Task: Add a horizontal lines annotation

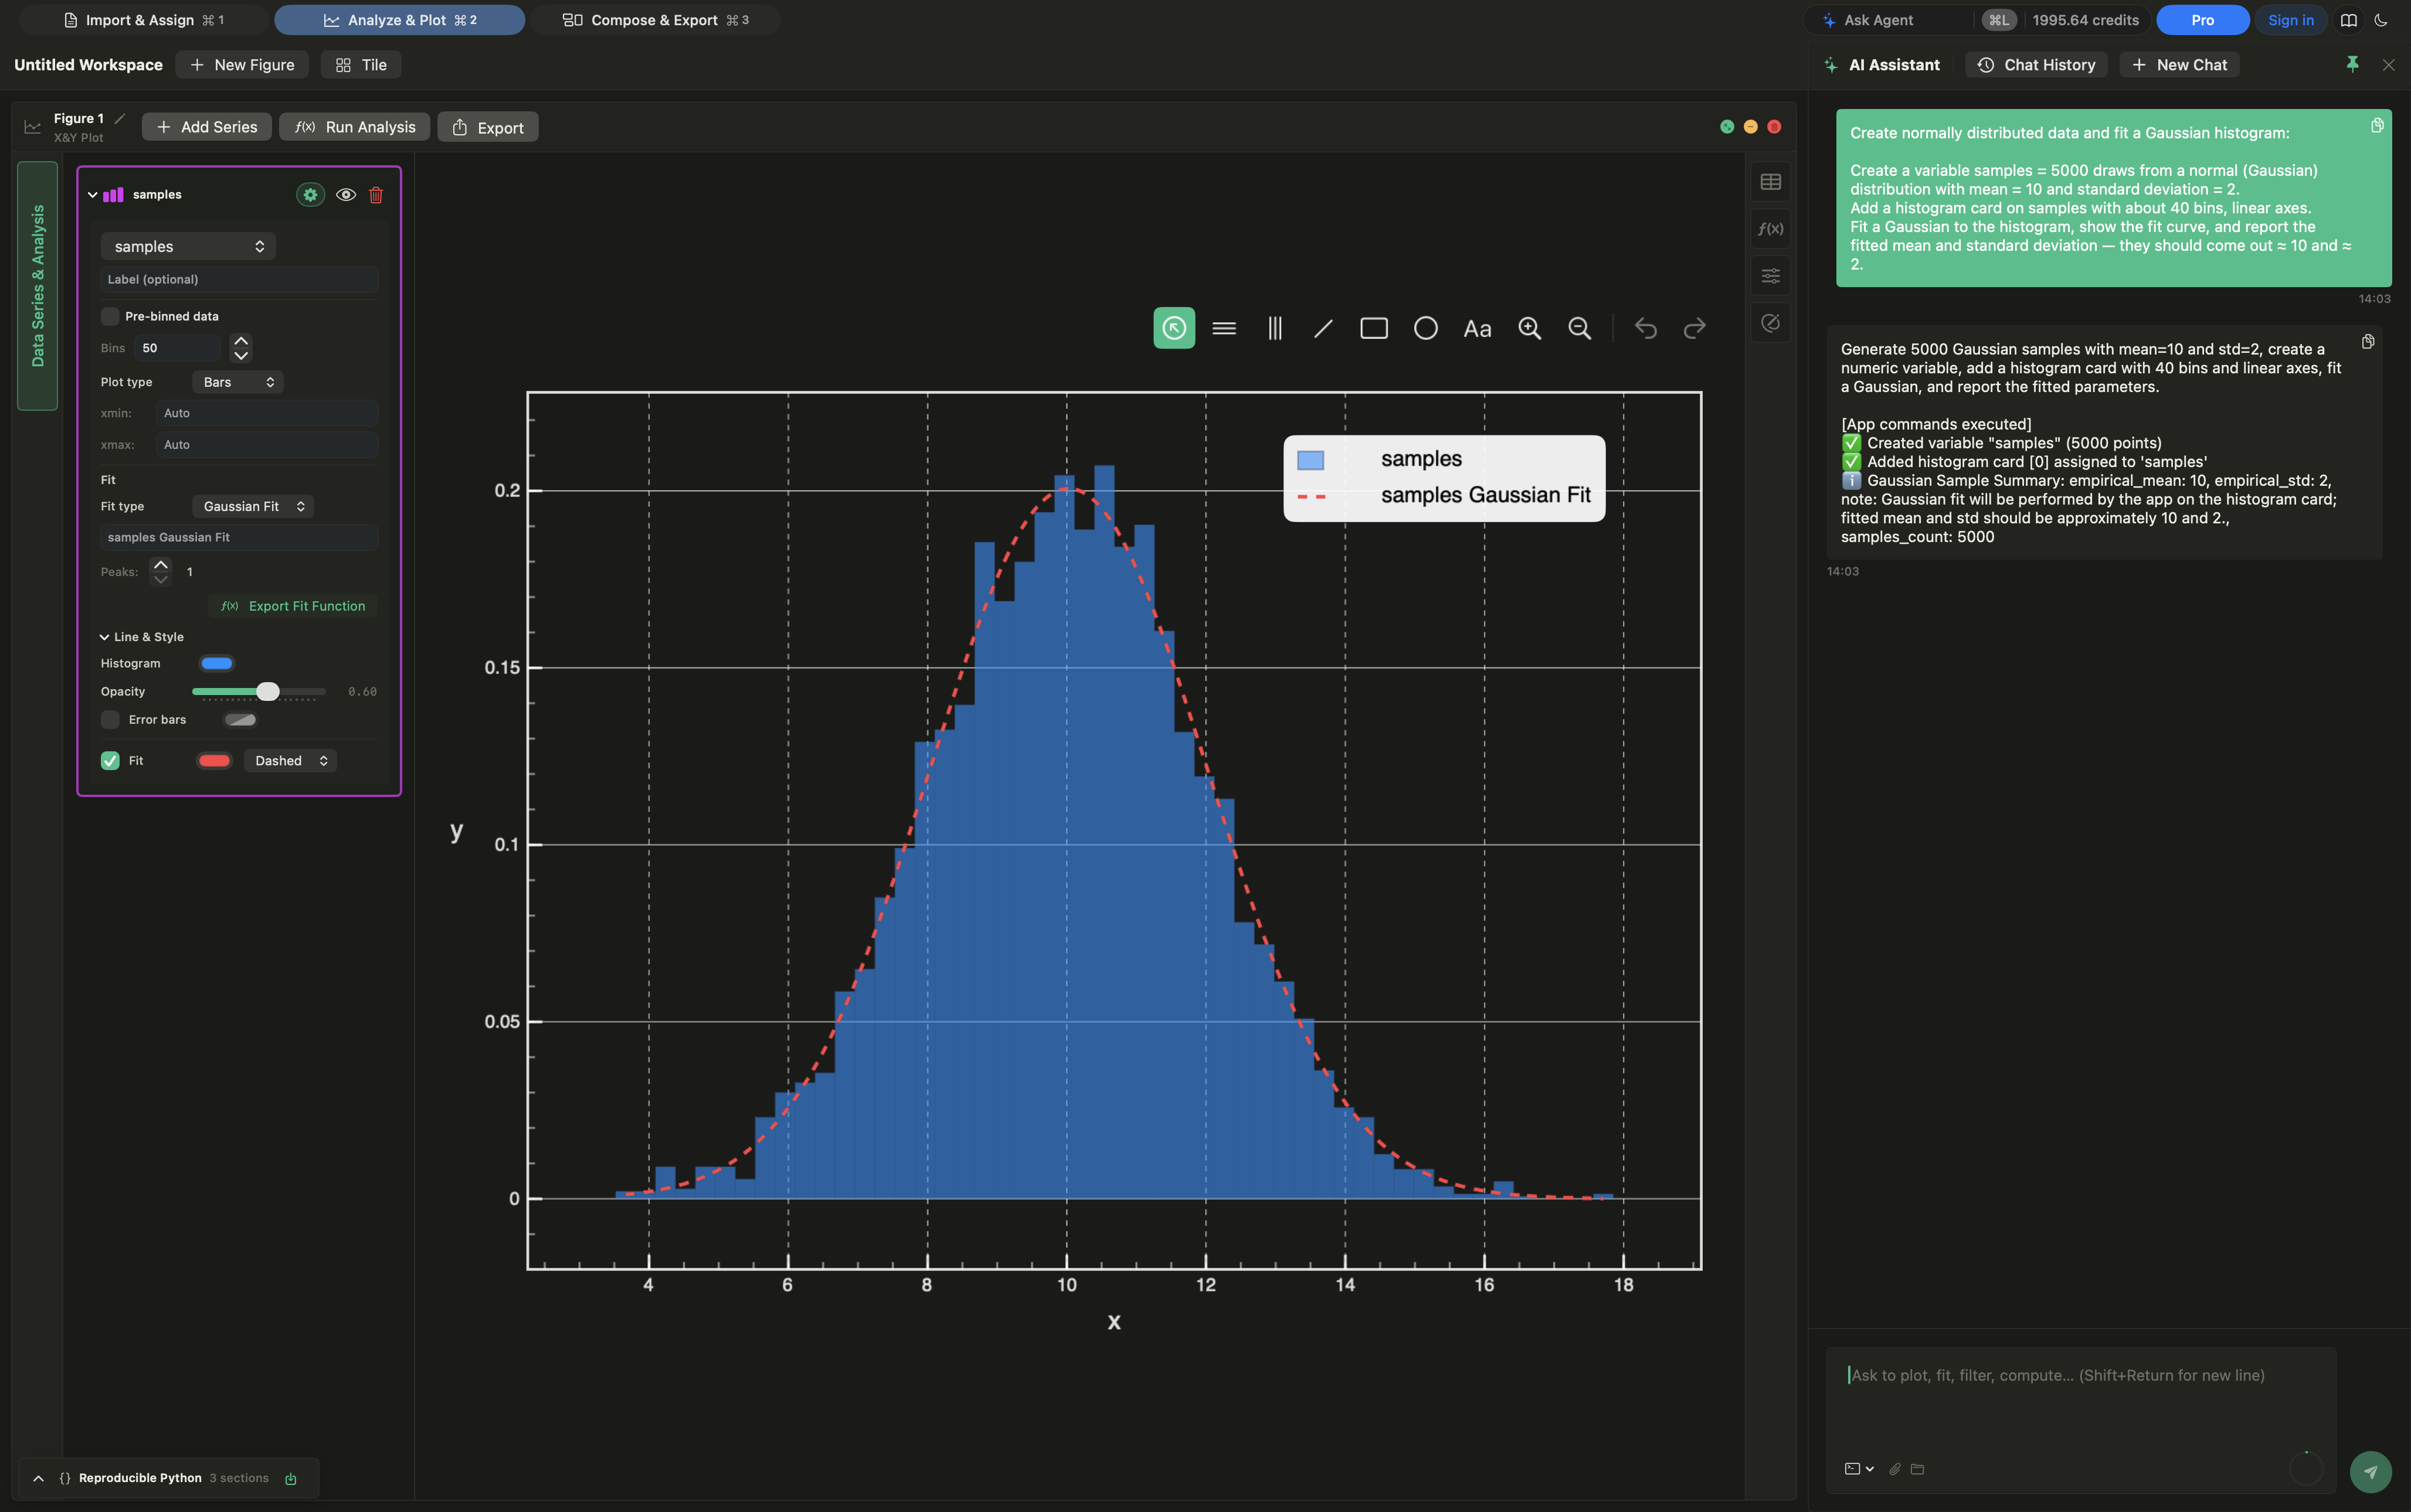Action: [1224, 328]
